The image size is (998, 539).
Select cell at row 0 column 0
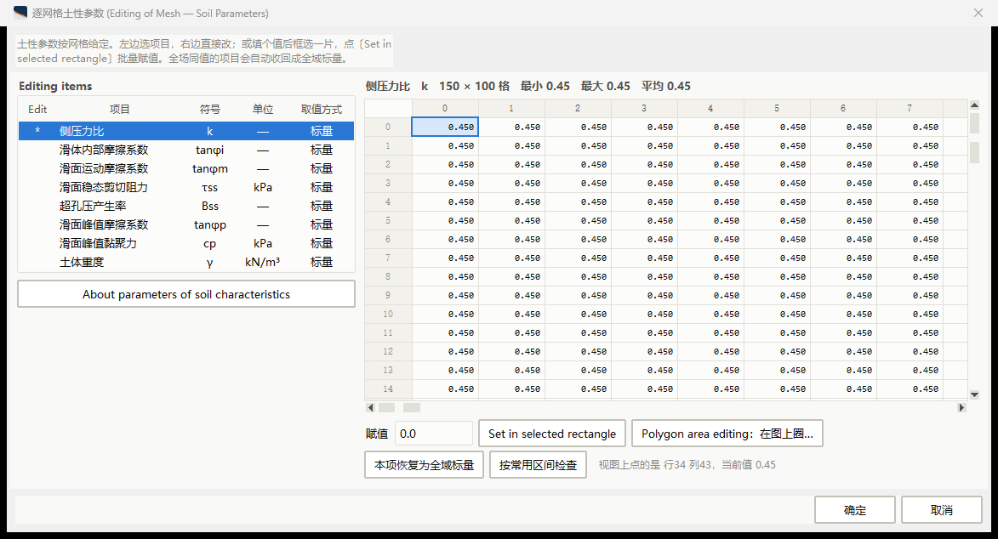coord(445,127)
